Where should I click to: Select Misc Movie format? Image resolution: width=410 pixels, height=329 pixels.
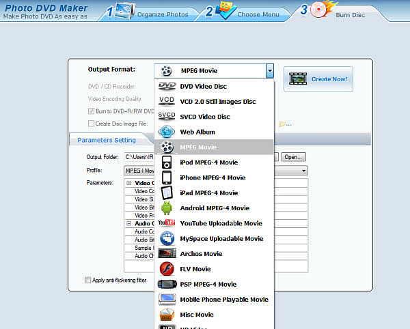coord(214,315)
